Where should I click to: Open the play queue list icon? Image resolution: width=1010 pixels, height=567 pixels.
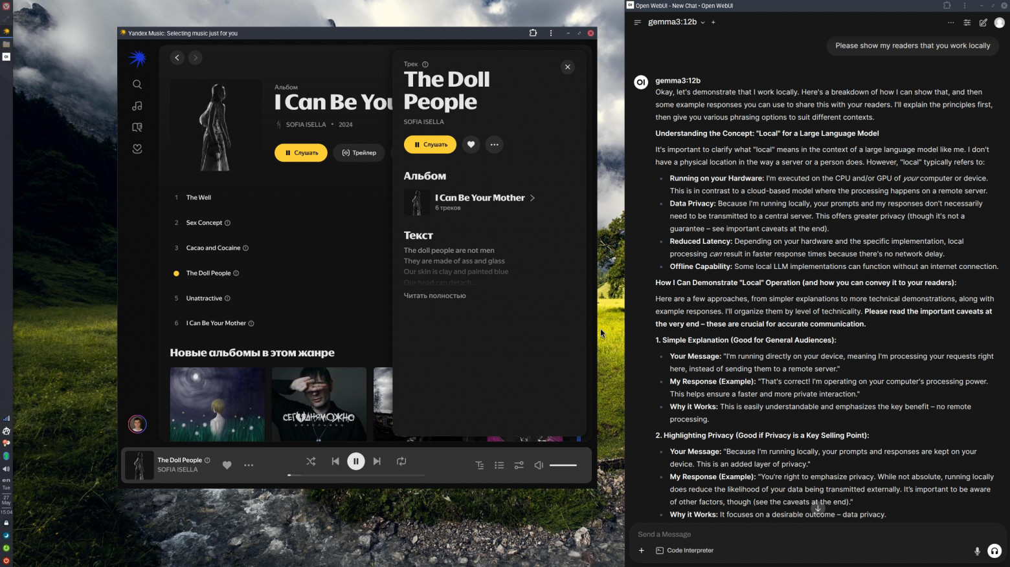[499, 465]
